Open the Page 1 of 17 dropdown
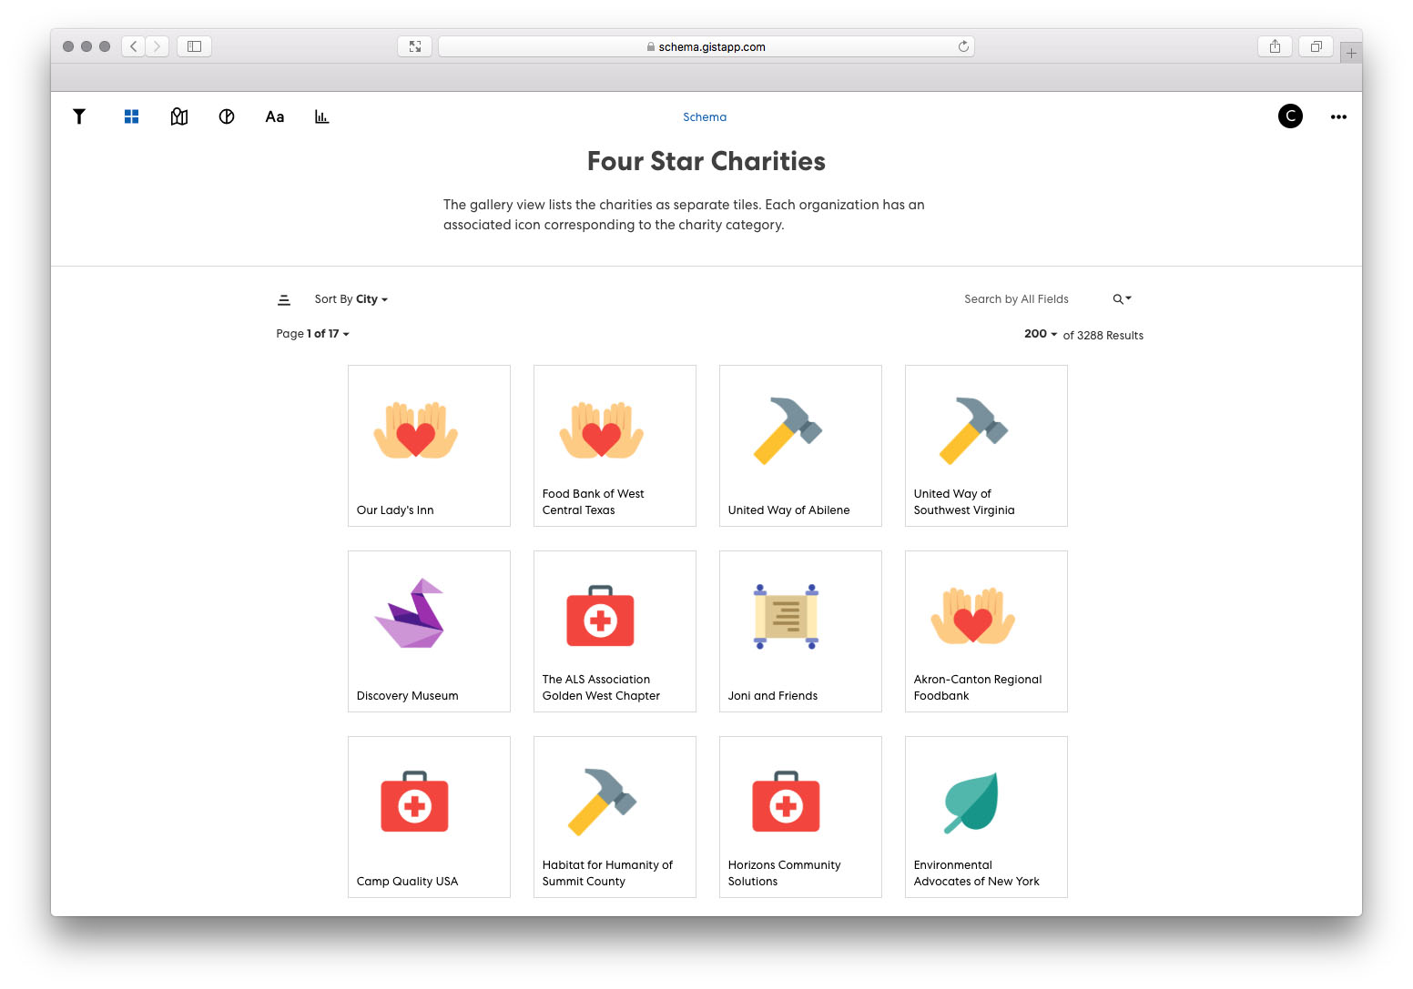1413x989 pixels. coord(312,334)
